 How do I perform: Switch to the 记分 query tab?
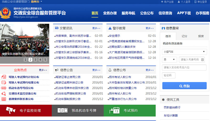(x=185, y=36)
